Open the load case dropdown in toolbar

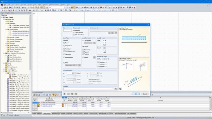click(65, 8)
